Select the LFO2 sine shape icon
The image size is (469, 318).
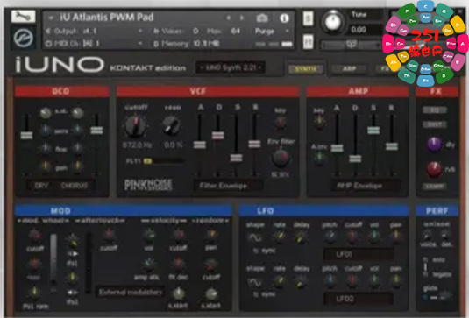coord(254,281)
